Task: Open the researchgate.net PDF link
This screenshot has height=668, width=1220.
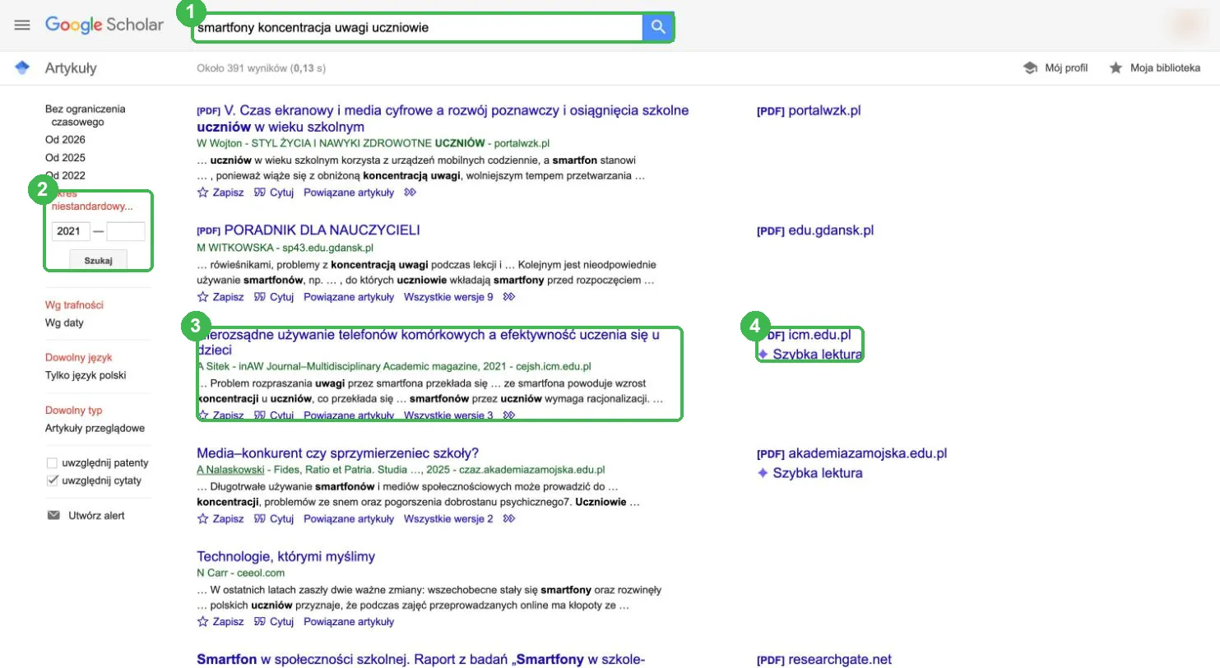Action: (824, 660)
